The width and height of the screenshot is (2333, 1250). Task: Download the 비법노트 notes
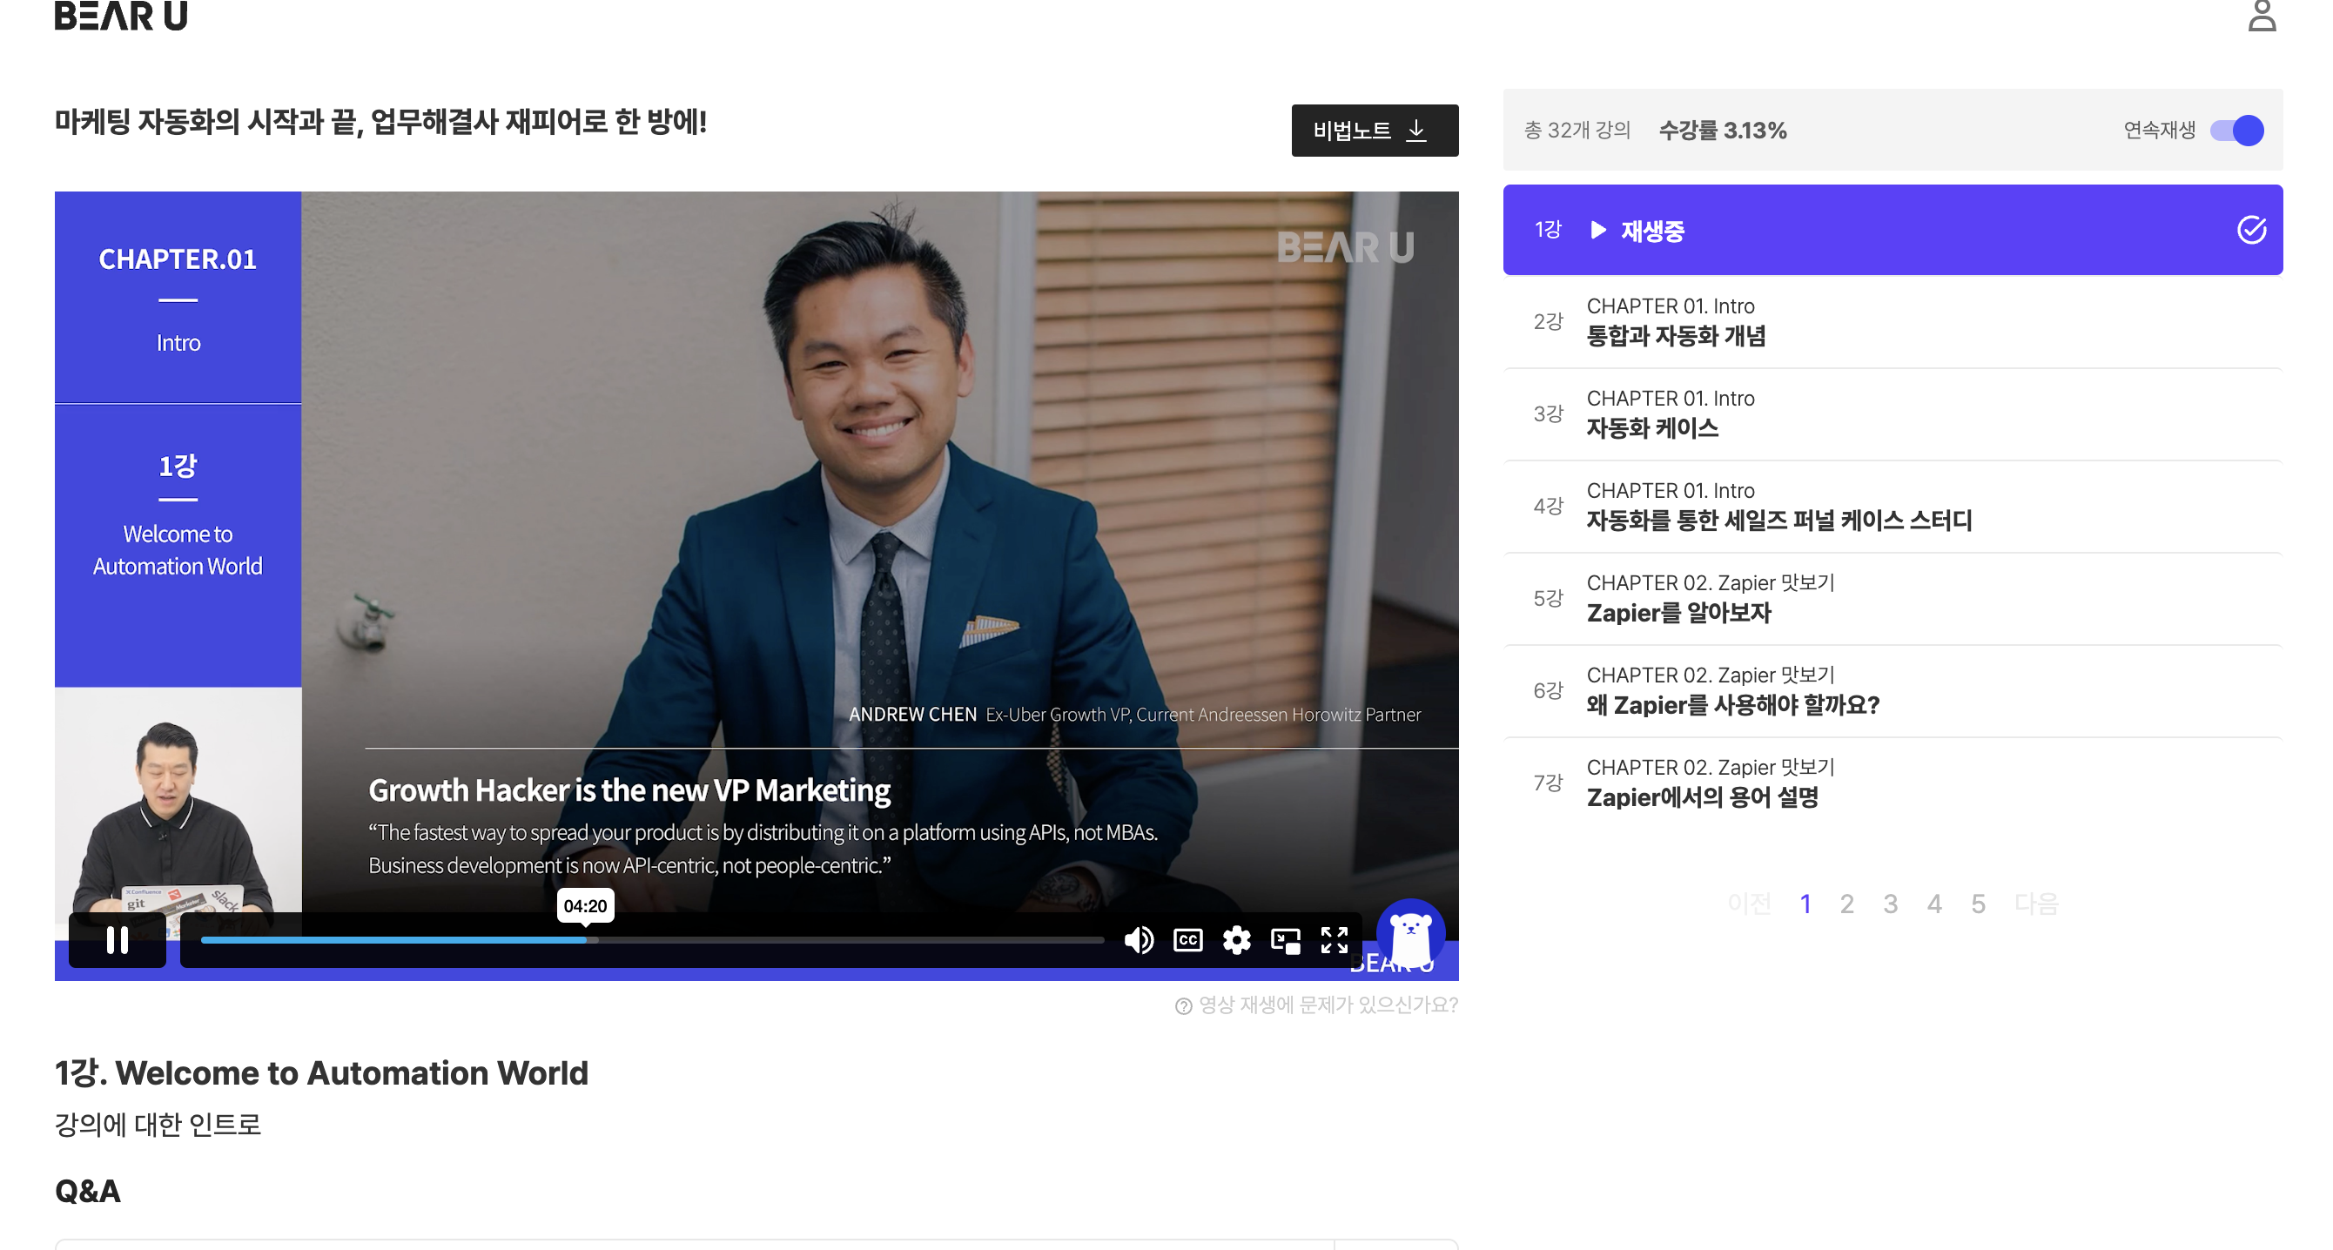[x=1374, y=131]
